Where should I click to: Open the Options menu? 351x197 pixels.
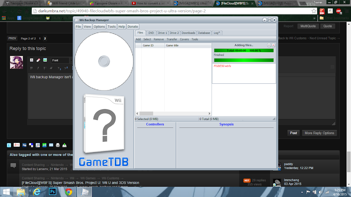click(x=99, y=26)
